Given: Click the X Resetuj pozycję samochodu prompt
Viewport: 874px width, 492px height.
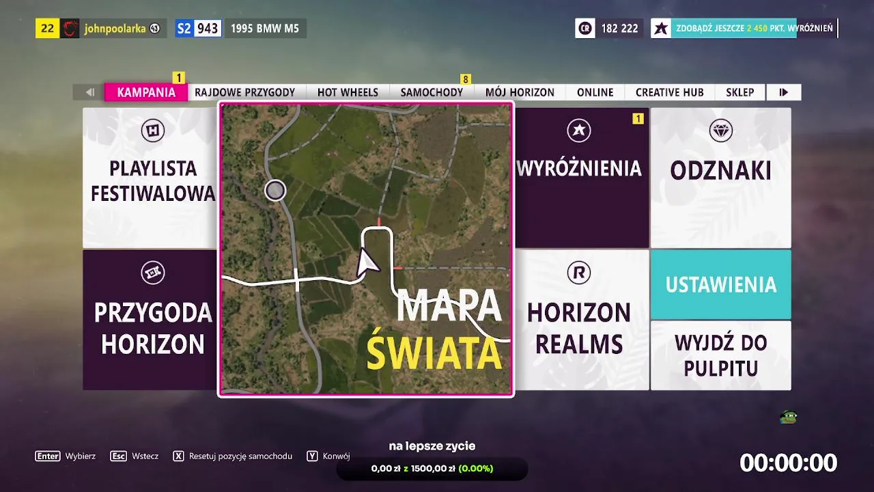Looking at the screenshot, I should (233, 456).
